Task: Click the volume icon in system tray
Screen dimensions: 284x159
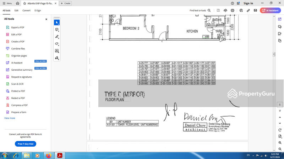Action: coord(266,156)
